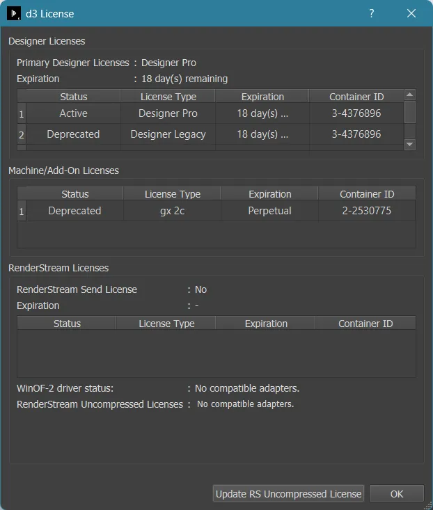Open help with the question mark button
433x510 pixels.
pos(372,13)
